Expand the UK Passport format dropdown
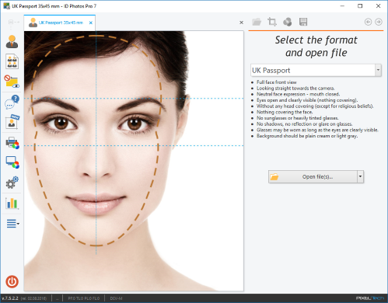 click(378, 70)
